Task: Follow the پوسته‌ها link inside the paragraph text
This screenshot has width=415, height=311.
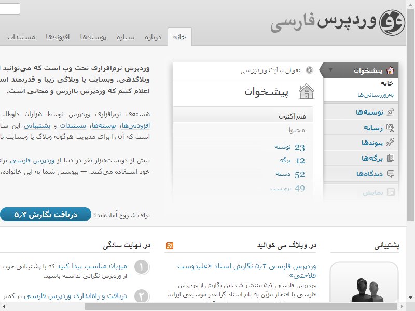Action: (104, 125)
